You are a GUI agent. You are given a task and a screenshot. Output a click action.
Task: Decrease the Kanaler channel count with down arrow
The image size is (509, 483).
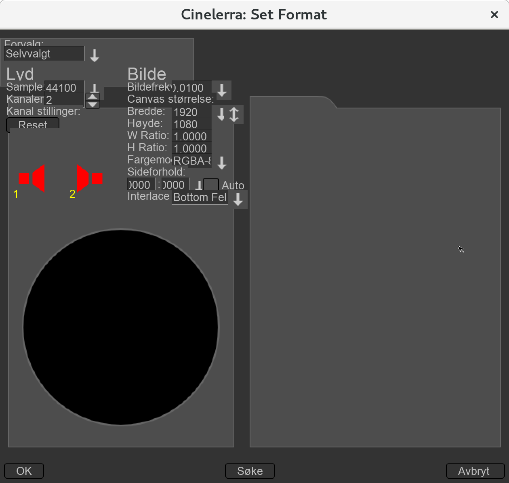click(x=93, y=105)
